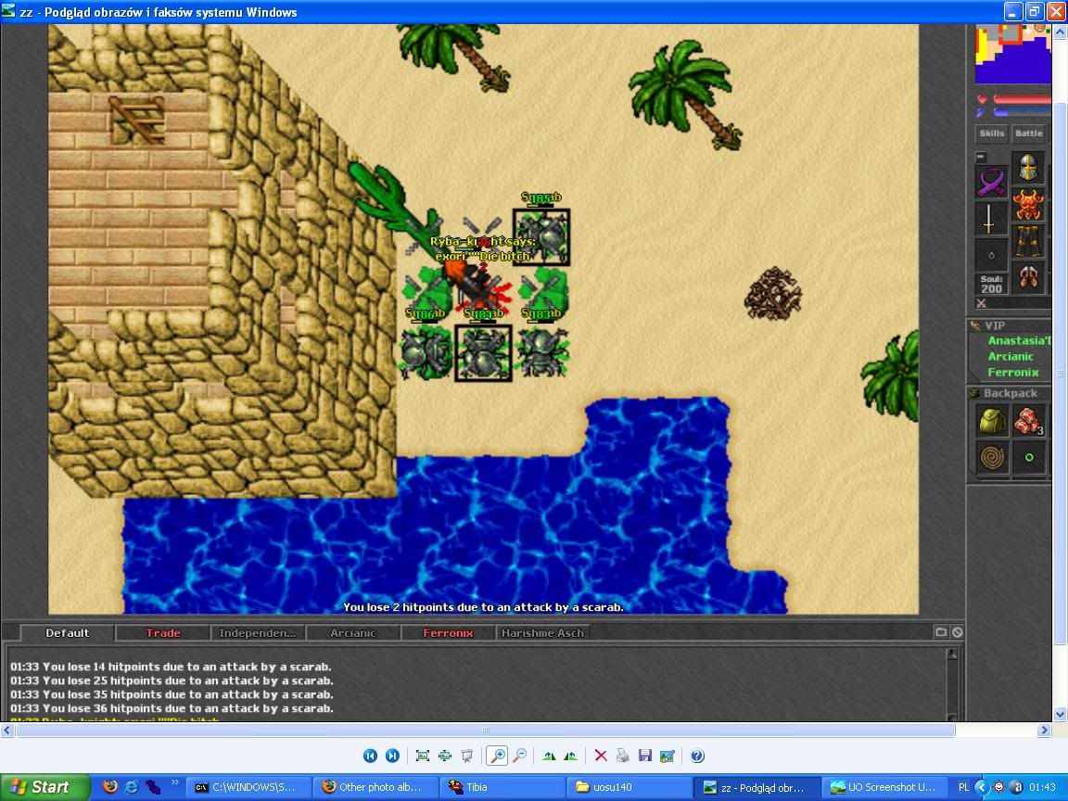
Task: Open the Skills window
Action: point(992,133)
